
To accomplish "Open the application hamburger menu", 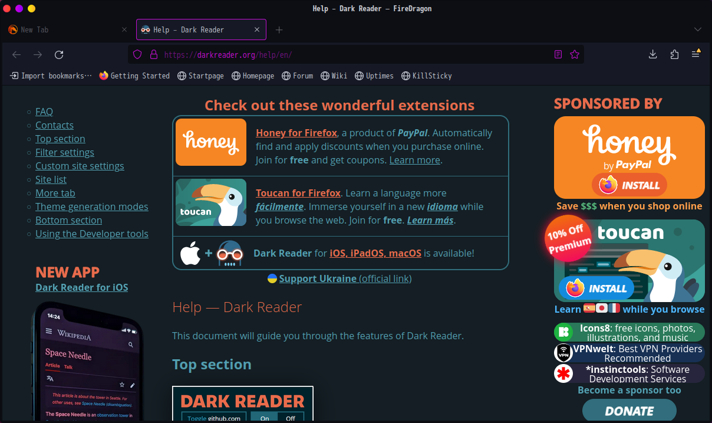I will [x=696, y=55].
